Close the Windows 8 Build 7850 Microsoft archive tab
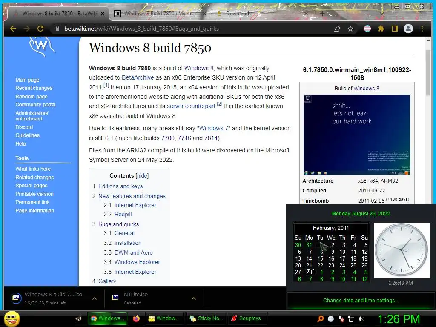 (x=205, y=13)
